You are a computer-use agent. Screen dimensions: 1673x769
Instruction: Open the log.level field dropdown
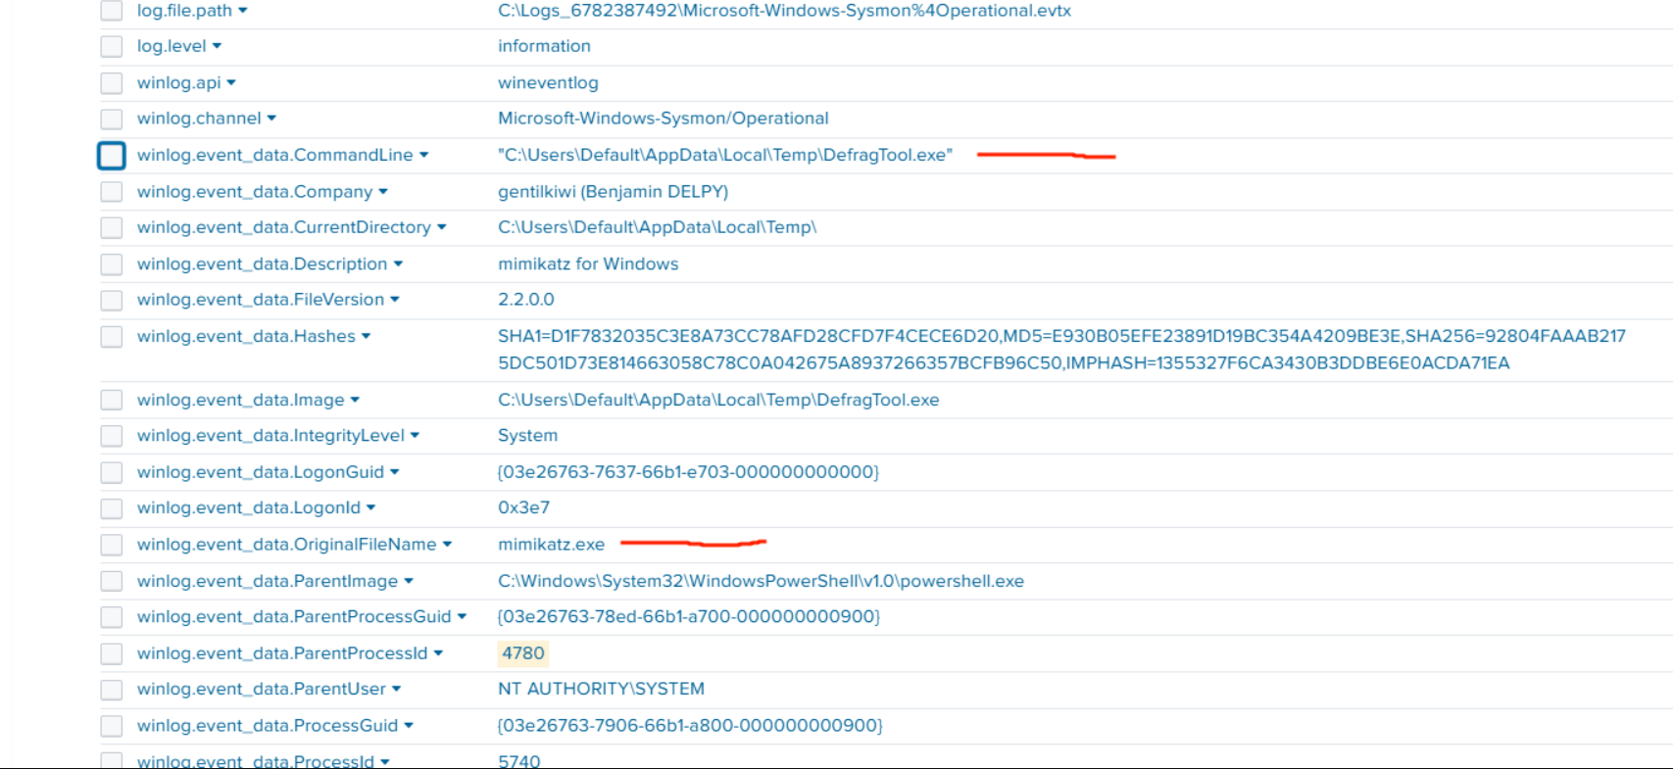tap(217, 46)
